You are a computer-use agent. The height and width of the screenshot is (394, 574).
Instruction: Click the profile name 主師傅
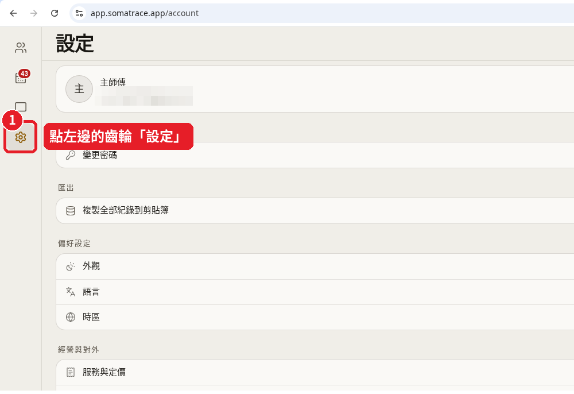click(113, 82)
